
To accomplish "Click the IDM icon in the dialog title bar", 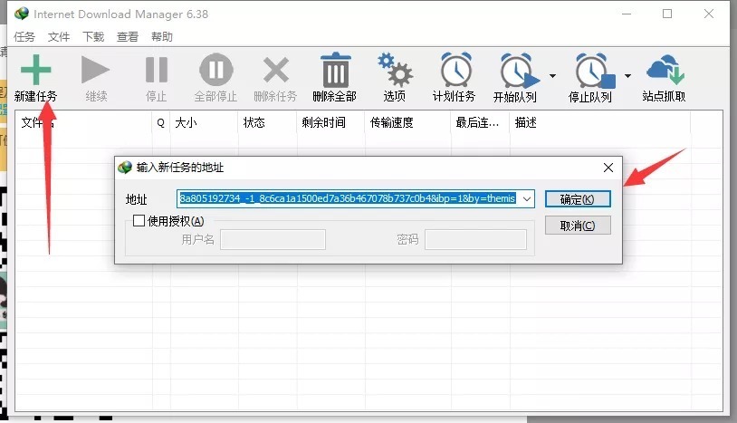I will pyautogui.click(x=125, y=168).
